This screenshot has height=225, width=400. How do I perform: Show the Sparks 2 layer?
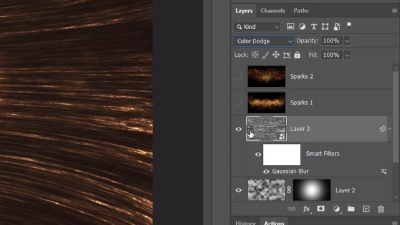coord(238,76)
